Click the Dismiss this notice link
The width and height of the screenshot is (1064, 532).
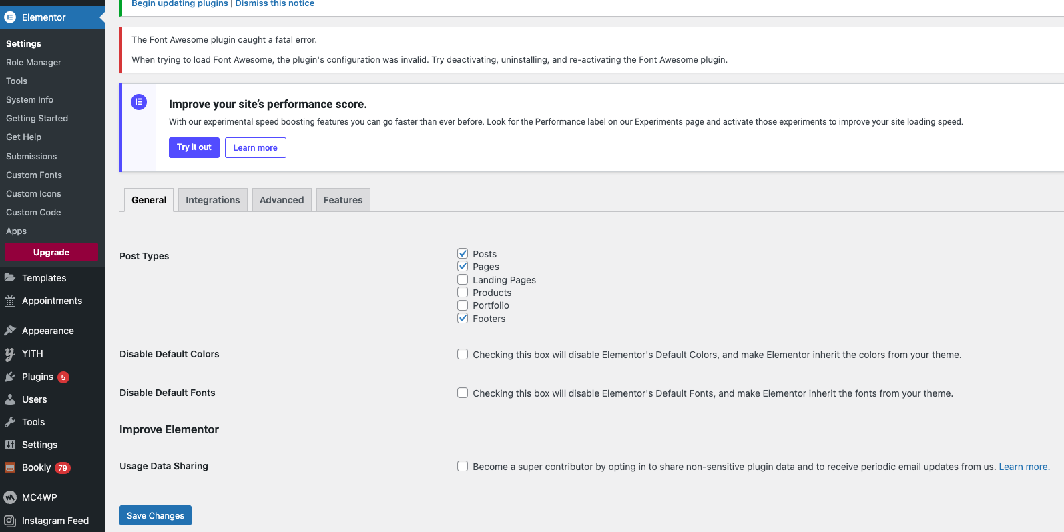coord(275,3)
